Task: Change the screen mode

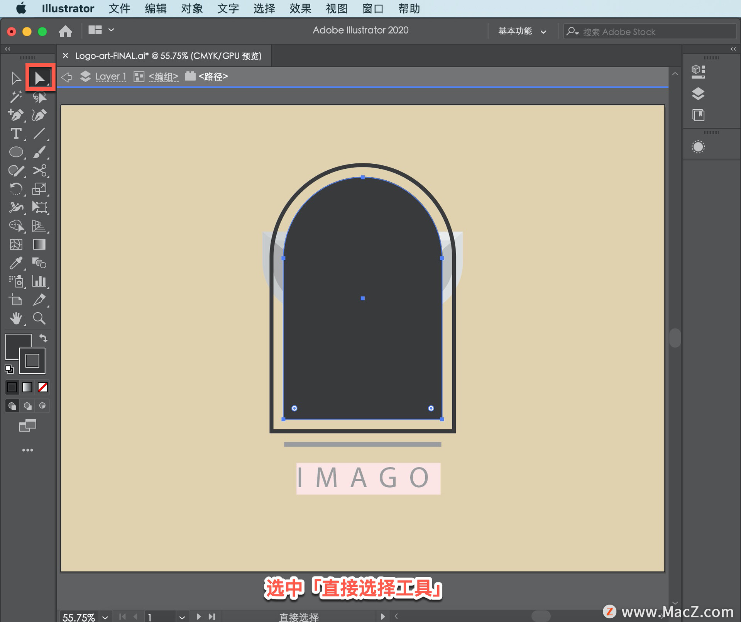Action: point(27,426)
